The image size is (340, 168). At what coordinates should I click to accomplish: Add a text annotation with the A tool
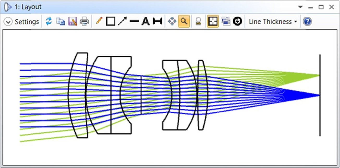coord(145,22)
